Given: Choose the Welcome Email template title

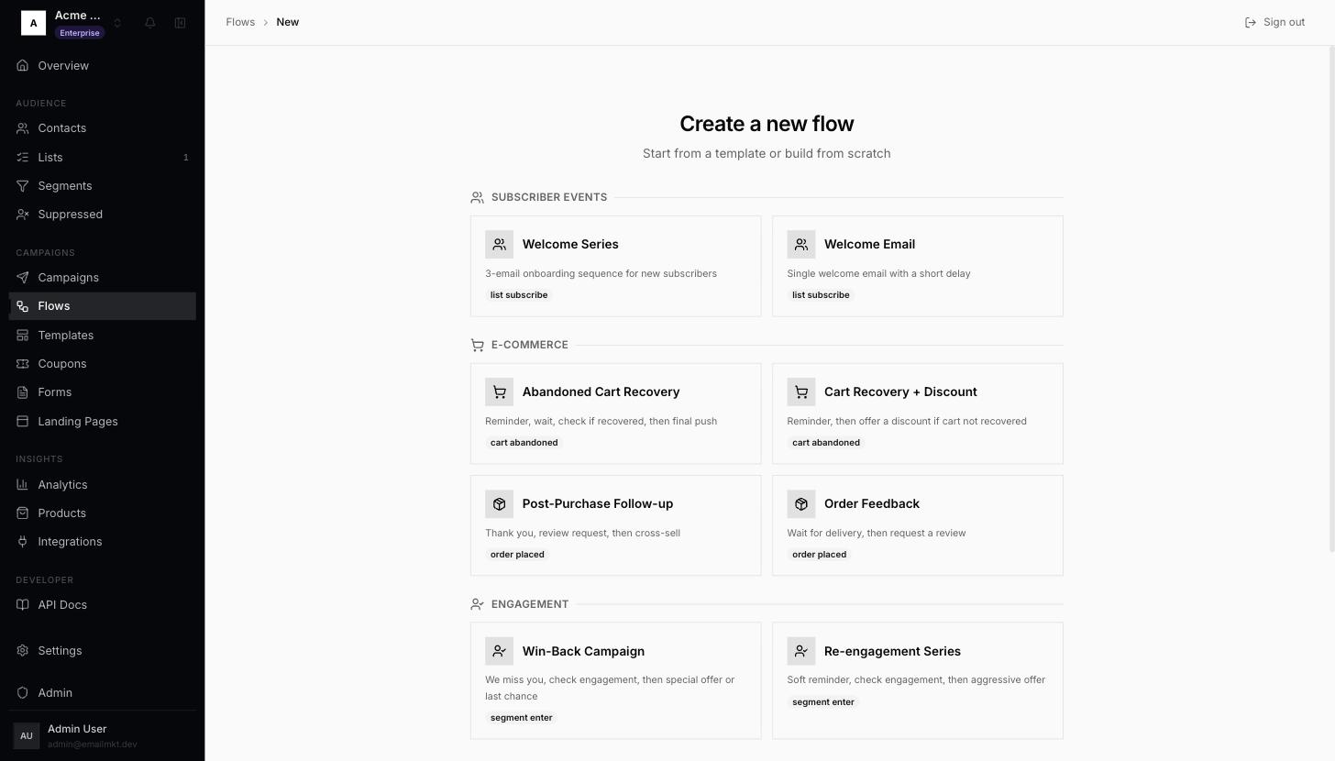Looking at the screenshot, I should tap(869, 245).
